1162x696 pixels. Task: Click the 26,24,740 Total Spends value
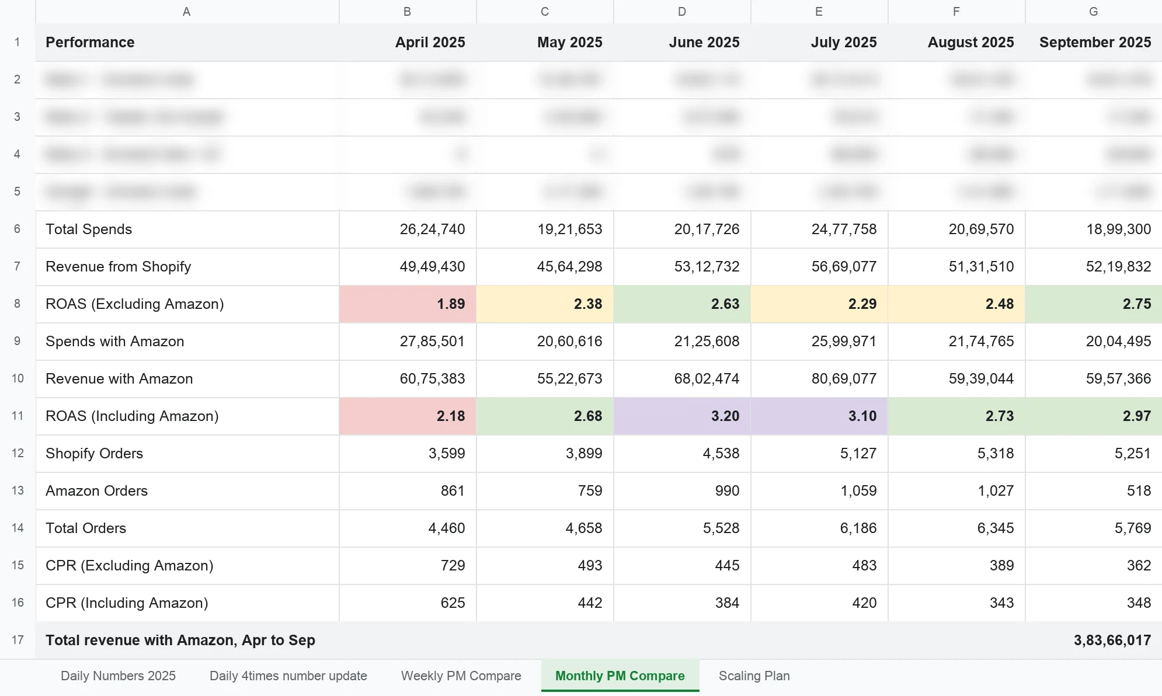tap(408, 229)
